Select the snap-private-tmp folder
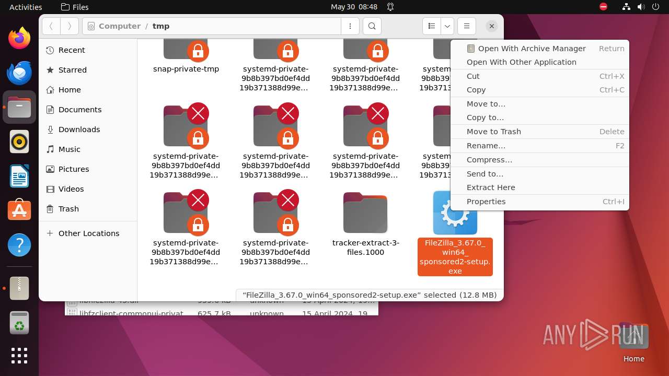This screenshot has width=669, height=376. 186,56
